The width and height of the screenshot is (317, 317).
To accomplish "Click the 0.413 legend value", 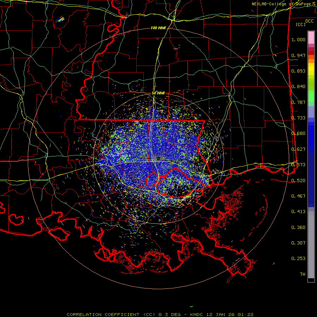I will (298, 212).
